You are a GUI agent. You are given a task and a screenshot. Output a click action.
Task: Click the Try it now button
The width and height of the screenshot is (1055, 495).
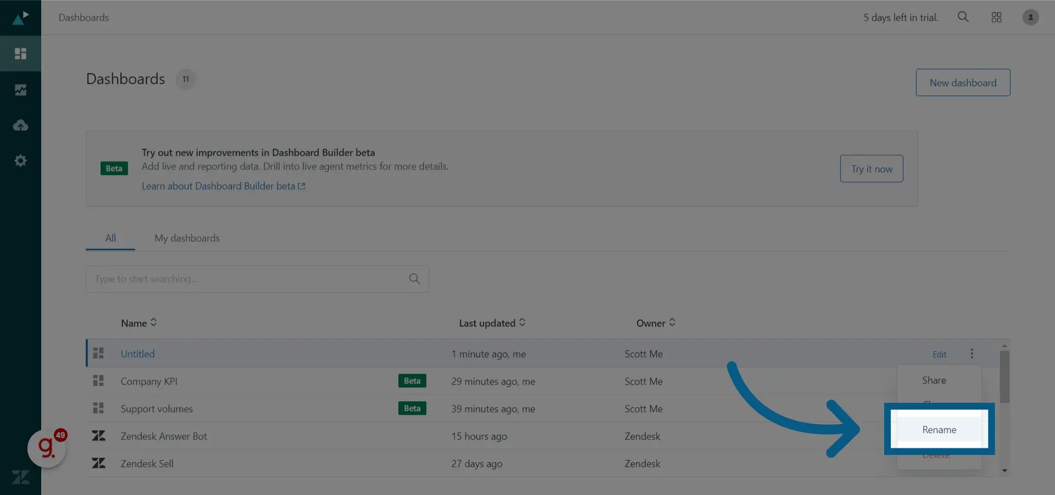tap(871, 168)
